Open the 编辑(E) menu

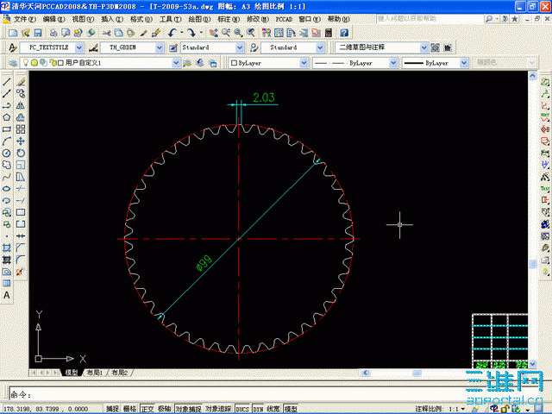[53, 19]
